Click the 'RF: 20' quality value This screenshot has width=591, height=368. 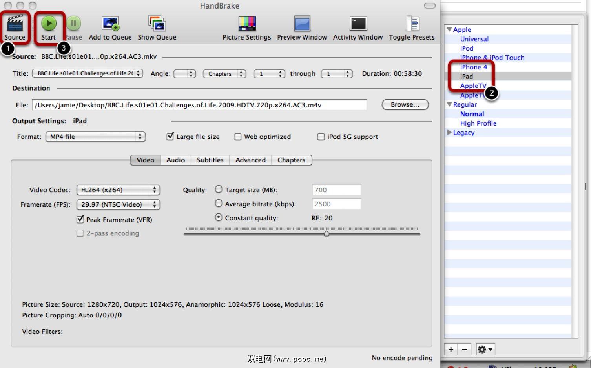click(322, 218)
